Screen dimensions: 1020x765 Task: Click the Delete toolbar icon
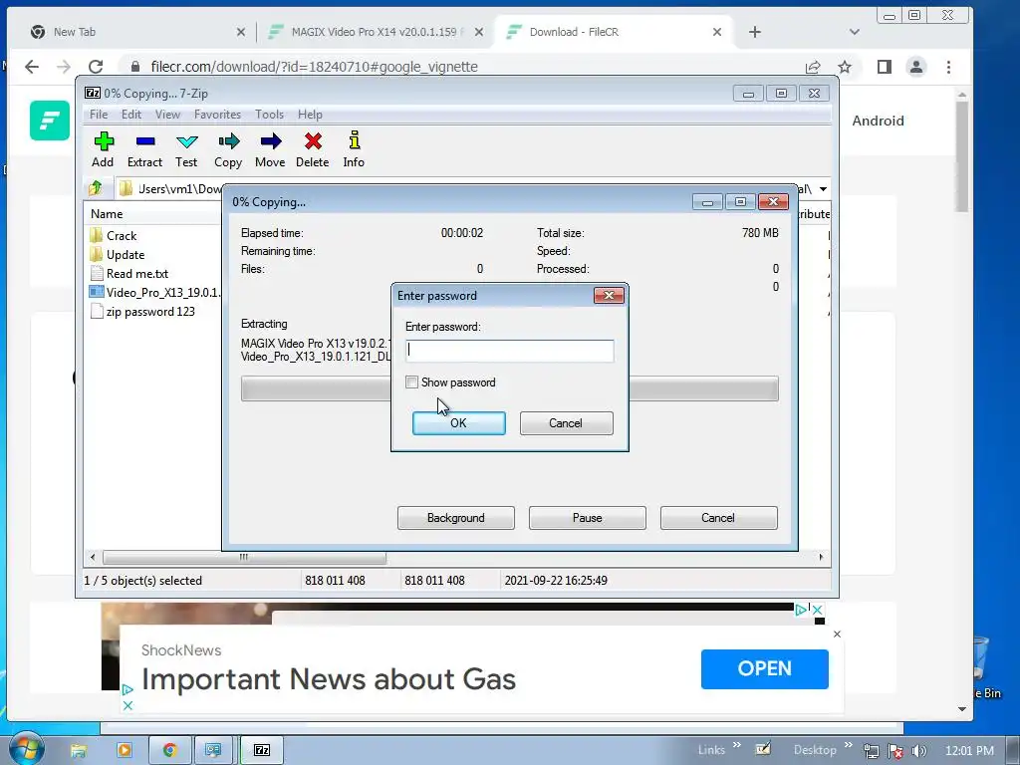point(312,149)
